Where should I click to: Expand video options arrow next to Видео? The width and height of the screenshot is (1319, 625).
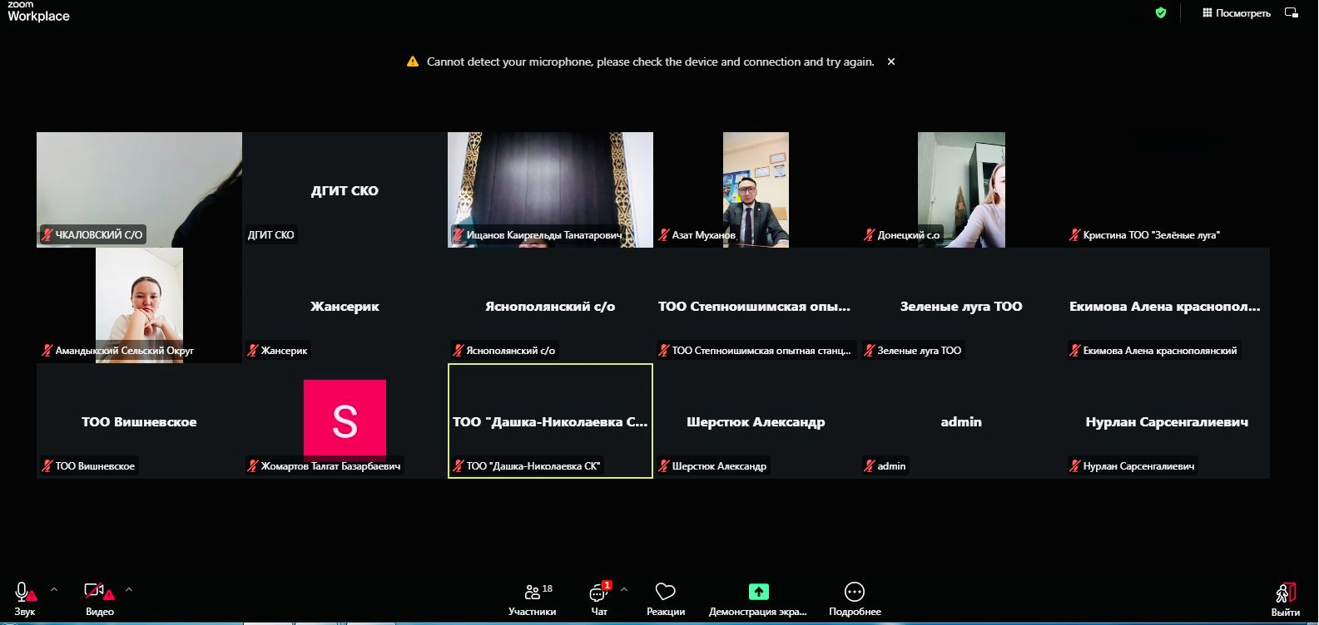tap(129, 589)
